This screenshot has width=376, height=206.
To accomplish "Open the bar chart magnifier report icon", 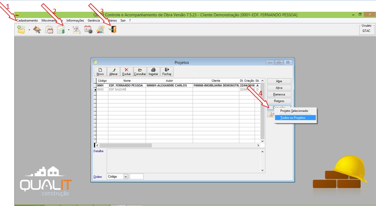I will [100, 30].
